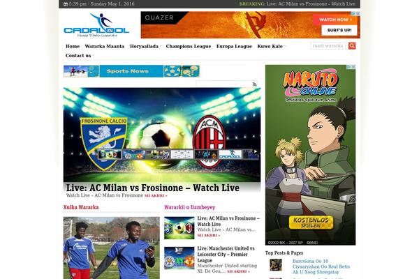Select the dark players slide thumbnail
This screenshot has height=279, width=419.
206,154
